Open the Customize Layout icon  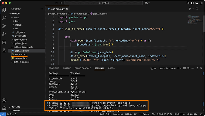(188, 3)
